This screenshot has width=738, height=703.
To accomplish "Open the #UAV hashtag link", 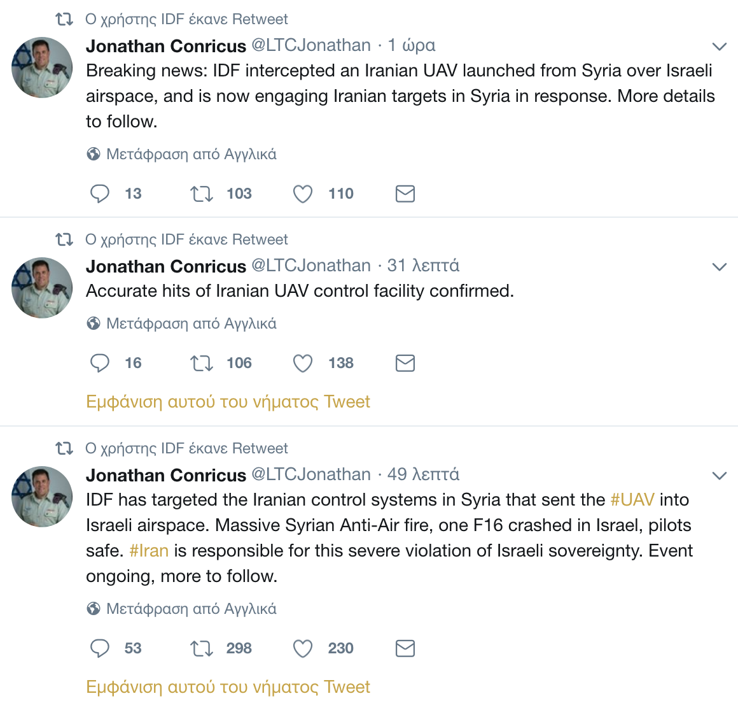I will (x=632, y=500).
